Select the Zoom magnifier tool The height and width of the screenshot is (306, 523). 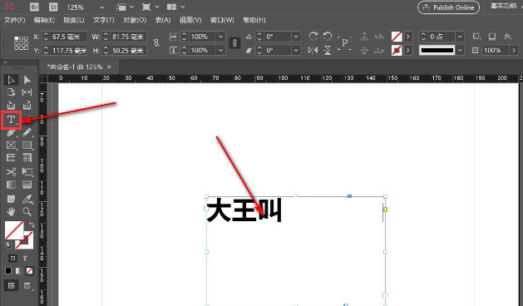click(27, 211)
